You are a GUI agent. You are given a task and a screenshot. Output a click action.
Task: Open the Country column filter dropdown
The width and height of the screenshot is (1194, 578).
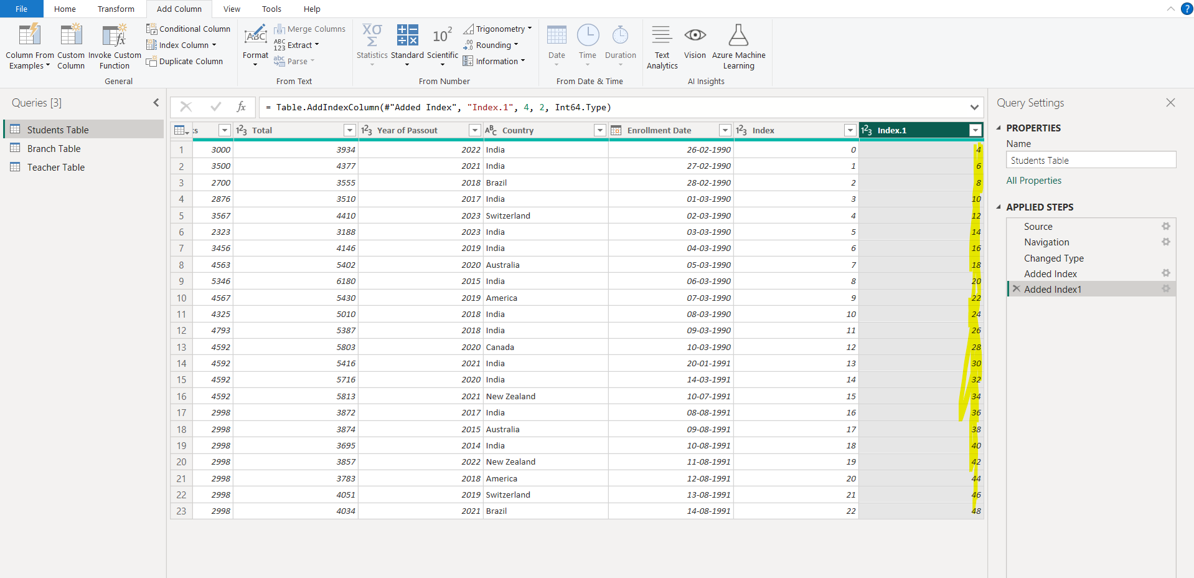click(599, 130)
